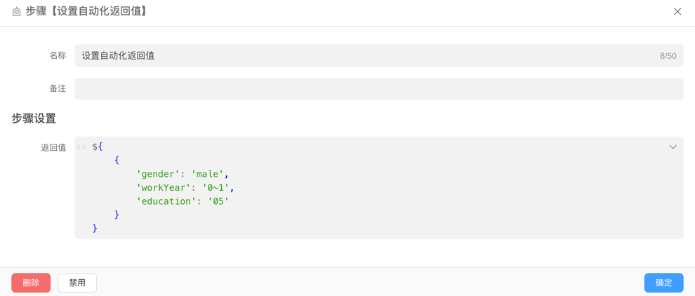Collapse the 返回值 editor with the chevron
Screen dimensions: 695x296
pos(673,147)
